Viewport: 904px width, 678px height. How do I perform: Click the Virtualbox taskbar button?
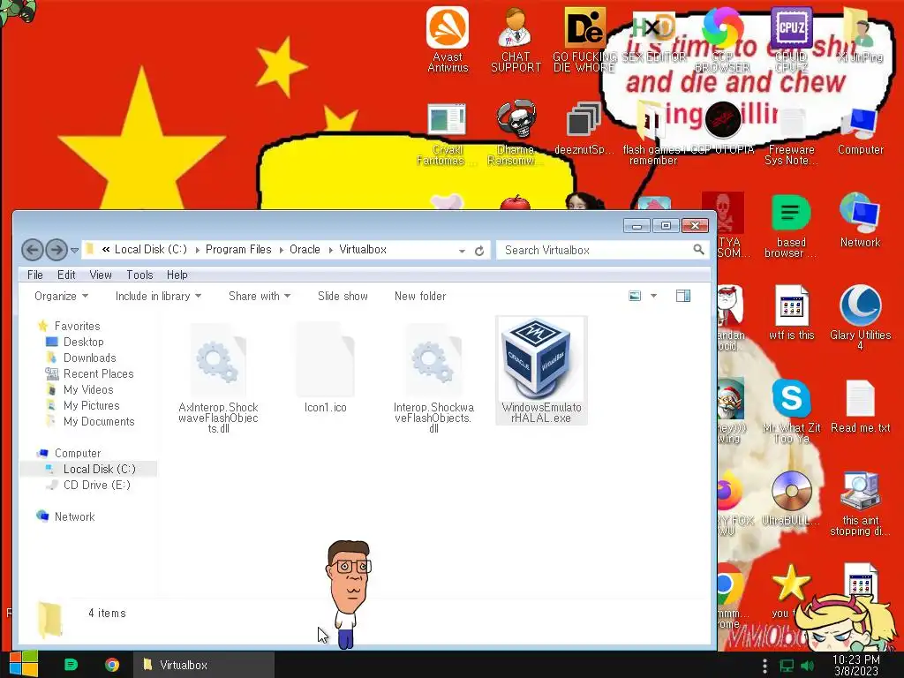click(x=204, y=665)
